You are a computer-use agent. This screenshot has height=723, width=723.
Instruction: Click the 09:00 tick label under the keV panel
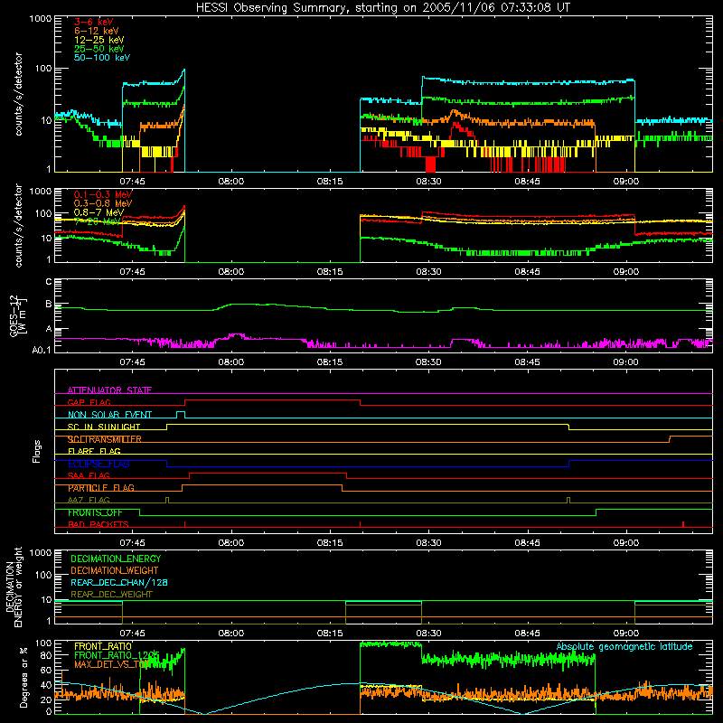point(625,182)
